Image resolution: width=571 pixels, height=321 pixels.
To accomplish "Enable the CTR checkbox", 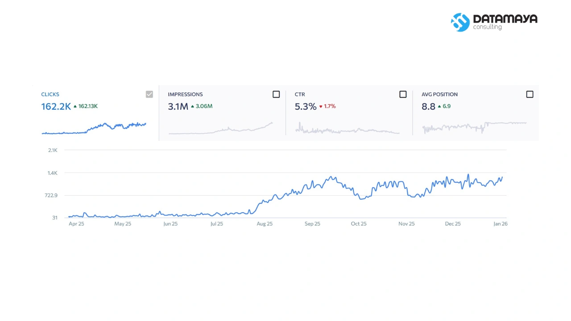I will [x=403, y=94].
